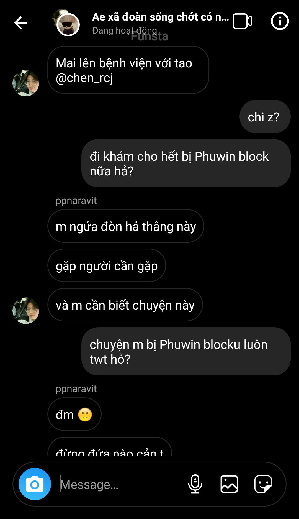
Task: Select the 'chi z?' message bubble
Action: (x=265, y=117)
